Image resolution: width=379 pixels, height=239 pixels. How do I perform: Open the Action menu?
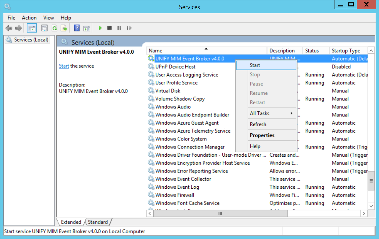pos(29,18)
